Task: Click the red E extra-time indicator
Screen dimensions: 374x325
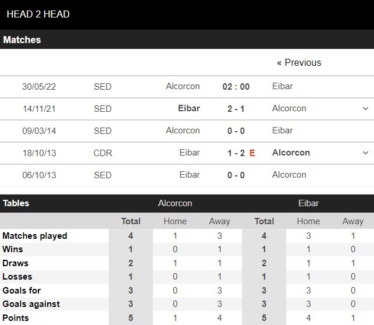Action: click(252, 153)
